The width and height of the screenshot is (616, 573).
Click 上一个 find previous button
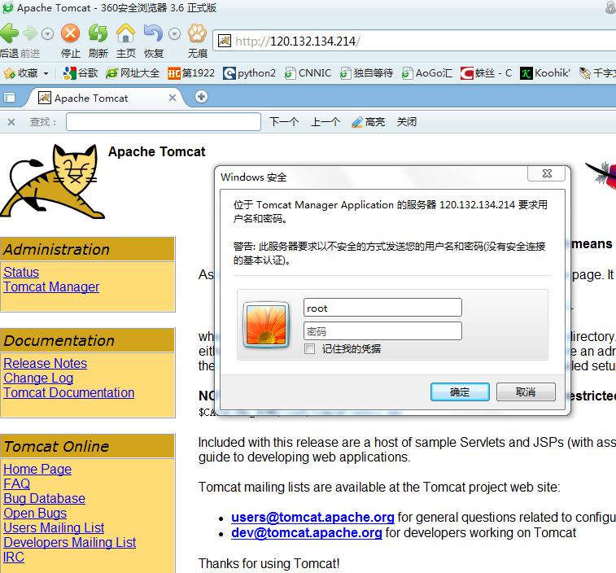325,122
